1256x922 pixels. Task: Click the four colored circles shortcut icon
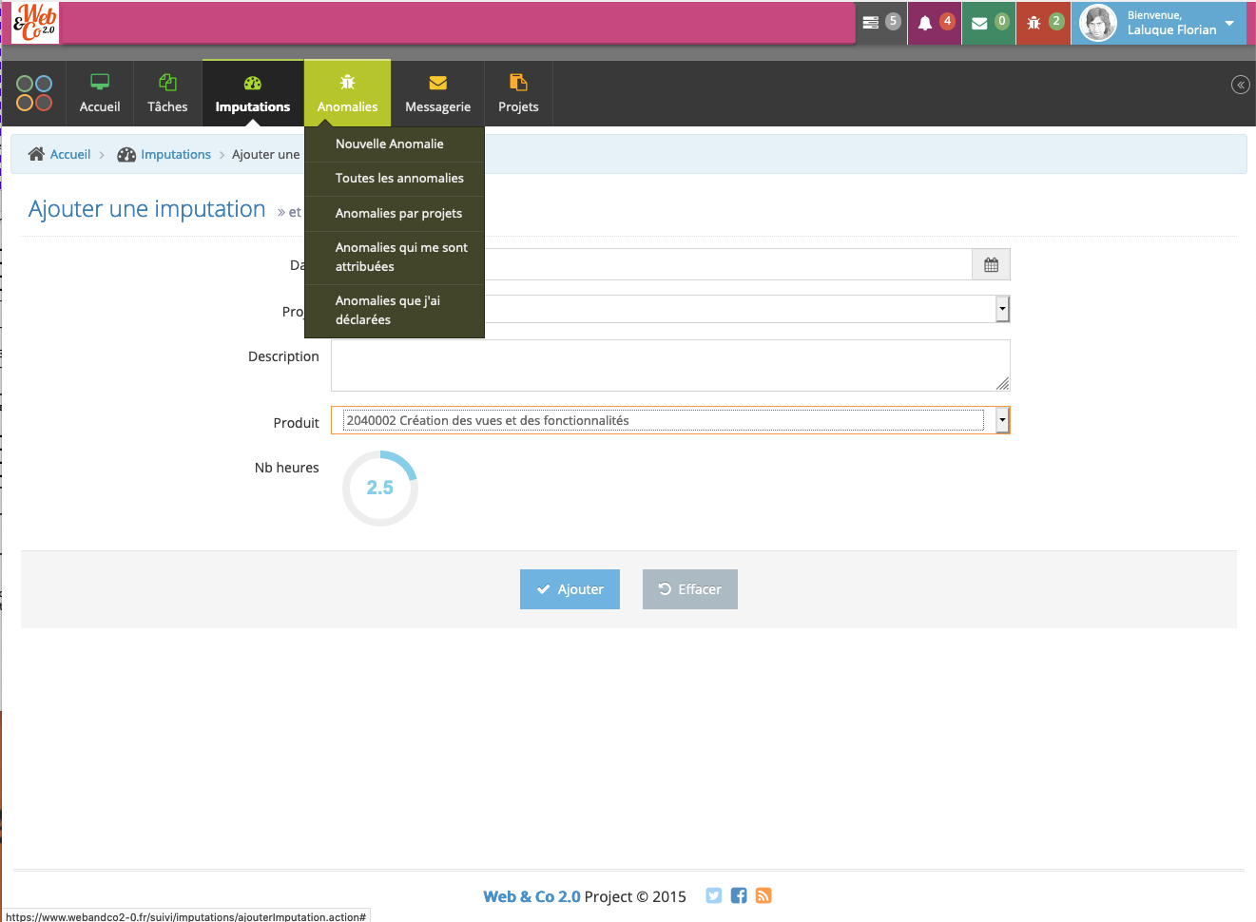tap(34, 93)
